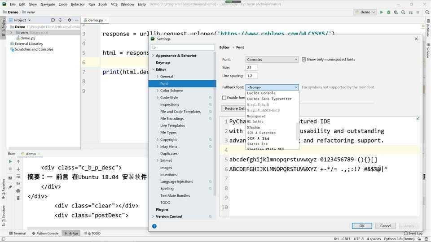Open the Refactor menu
431x242 pixels.
click(x=77, y=4)
